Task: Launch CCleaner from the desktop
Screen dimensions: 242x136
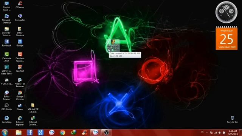Action: pos(20,5)
